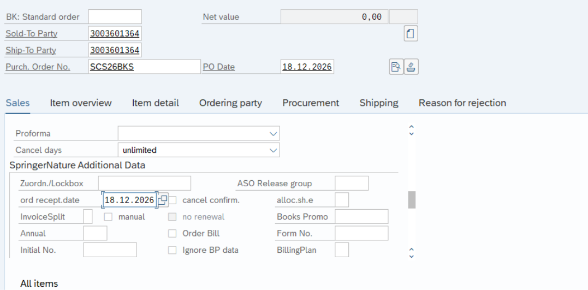Click the Initial No. input field
The width and height of the screenshot is (588, 290).
110,250
